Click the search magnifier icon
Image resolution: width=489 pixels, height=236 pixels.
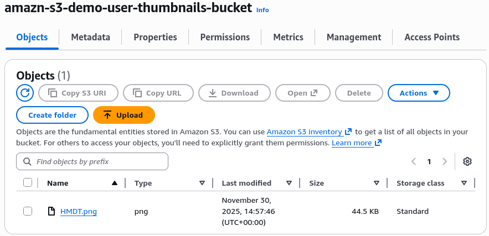point(27,161)
